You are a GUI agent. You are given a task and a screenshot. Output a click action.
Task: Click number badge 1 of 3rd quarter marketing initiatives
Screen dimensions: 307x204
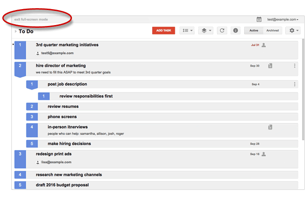(x=20, y=50)
